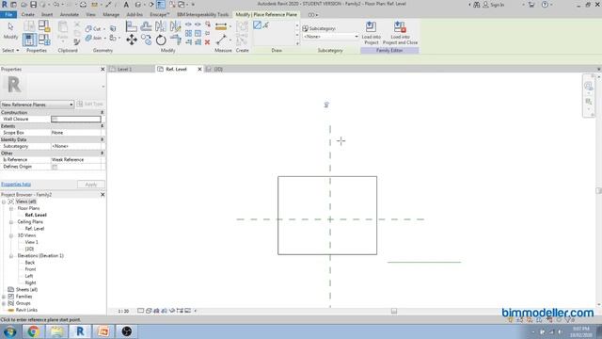This screenshot has width=602, height=339.
Task: Open Chrome from the Windows taskbar
Action: (34, 331)
